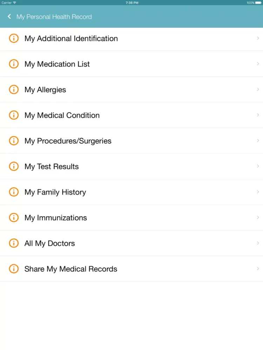Viewport: 263px width, 350px height.
Task: Tap the My Personal Health Record title
Action: (x=54, y=17)
